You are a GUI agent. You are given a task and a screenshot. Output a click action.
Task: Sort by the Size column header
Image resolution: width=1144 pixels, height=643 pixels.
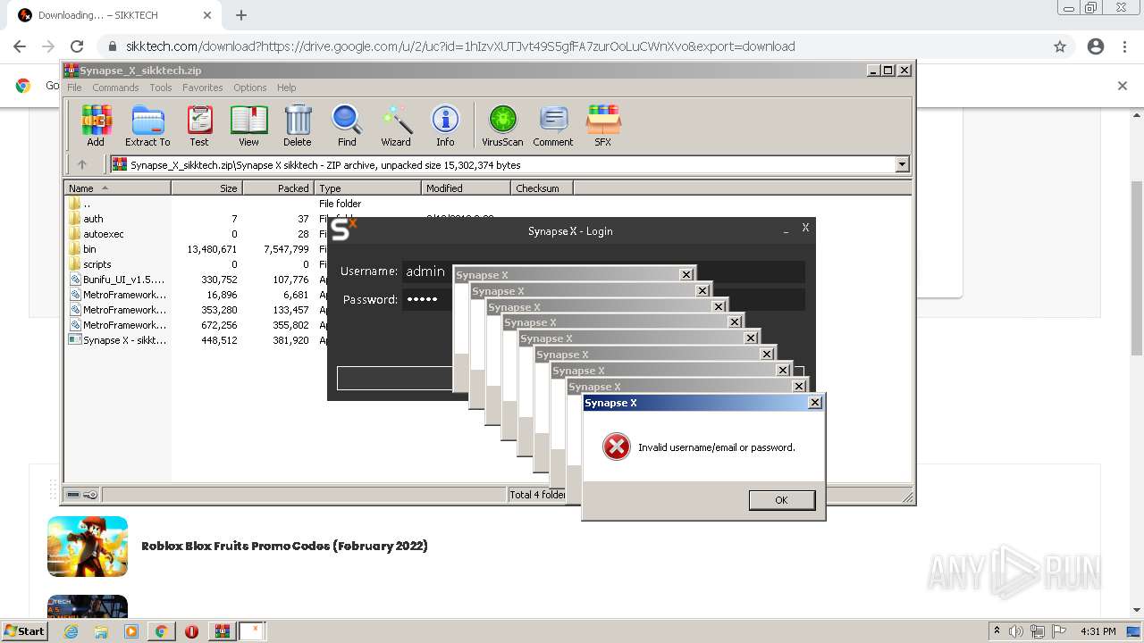point(207,188)
